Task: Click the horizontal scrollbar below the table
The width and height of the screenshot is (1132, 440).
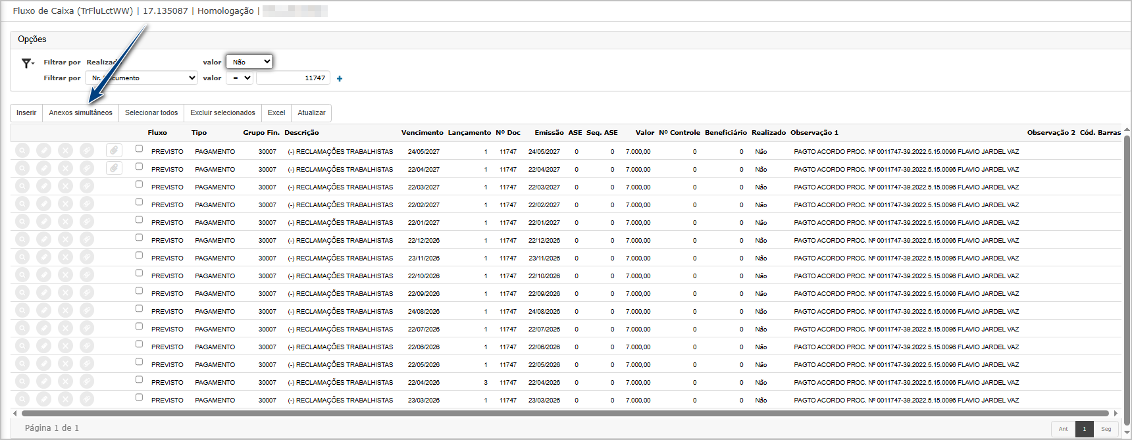Action: tap(565, 414)
